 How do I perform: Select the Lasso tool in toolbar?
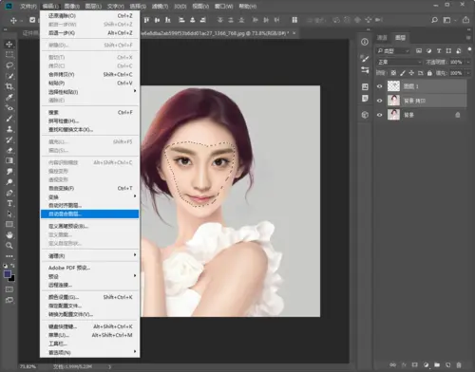click(x=9, y=65)
